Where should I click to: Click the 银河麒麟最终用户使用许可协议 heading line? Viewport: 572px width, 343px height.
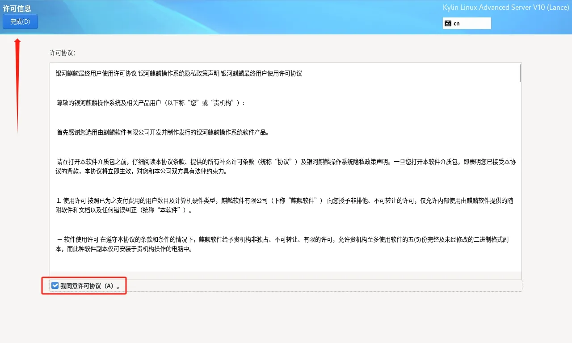[x=96, y=73]
